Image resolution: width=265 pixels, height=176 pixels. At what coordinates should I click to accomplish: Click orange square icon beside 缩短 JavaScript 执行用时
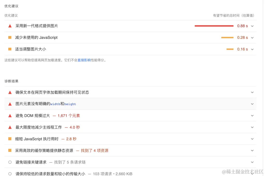(x=10, y=139)
